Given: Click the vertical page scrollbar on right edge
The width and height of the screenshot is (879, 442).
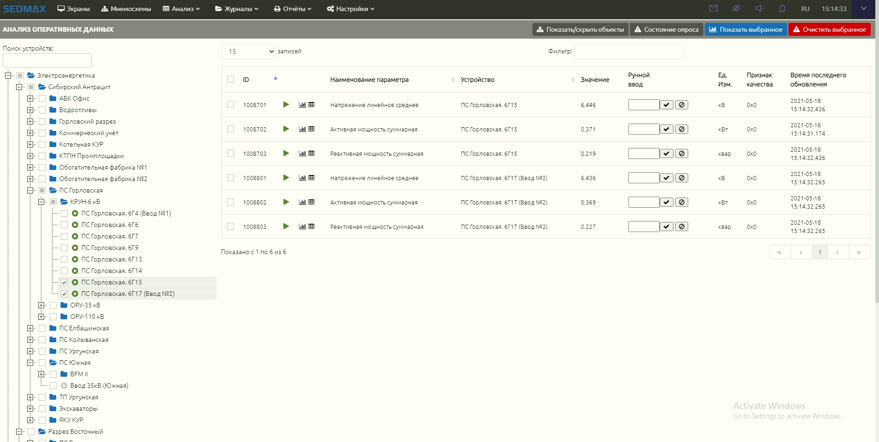Looking at the screenshot, I should 877,161.
